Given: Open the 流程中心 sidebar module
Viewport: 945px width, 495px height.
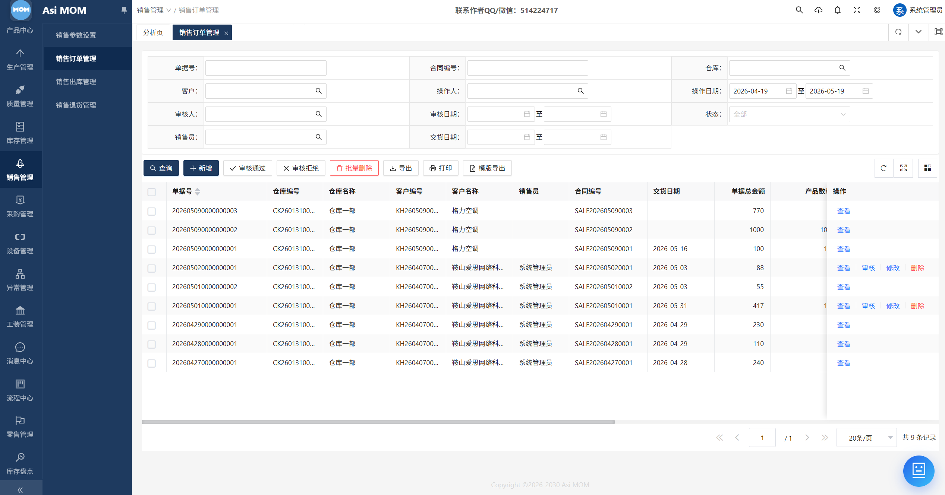Looking at the screenshot, I should [x=20, y=390].
